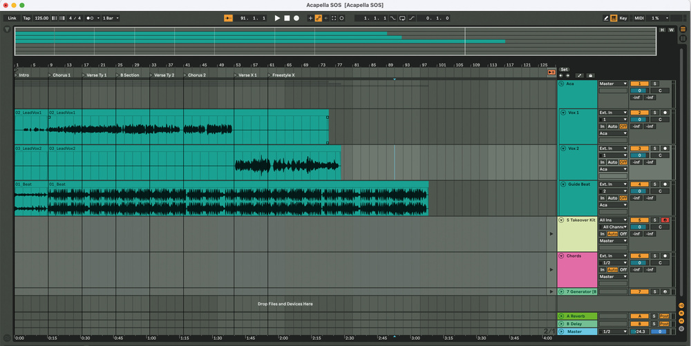Toggle the MIDI map mode button
Viewport: 691px width, 346px height.
[639, 18]
